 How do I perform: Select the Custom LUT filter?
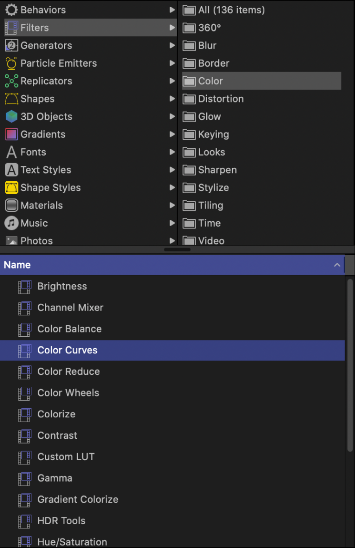click(66, 456)
